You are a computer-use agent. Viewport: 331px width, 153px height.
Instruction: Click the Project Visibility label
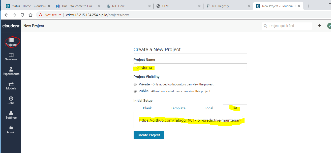coord(146,77)
